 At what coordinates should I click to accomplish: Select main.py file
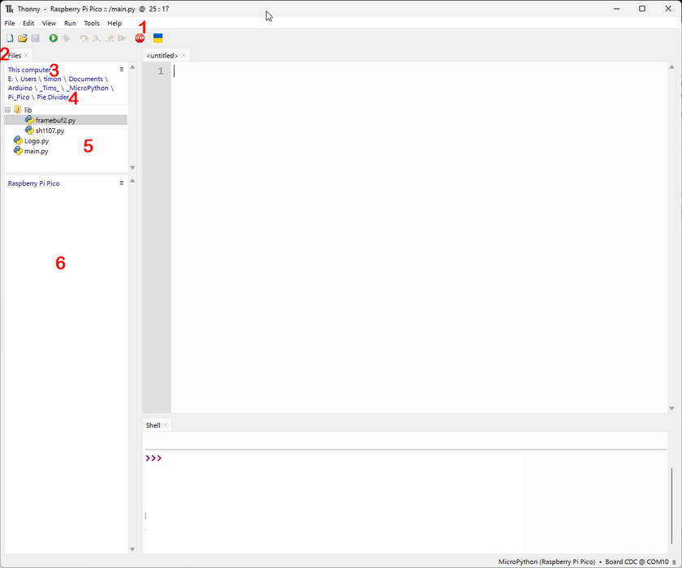tap(36, 151)
